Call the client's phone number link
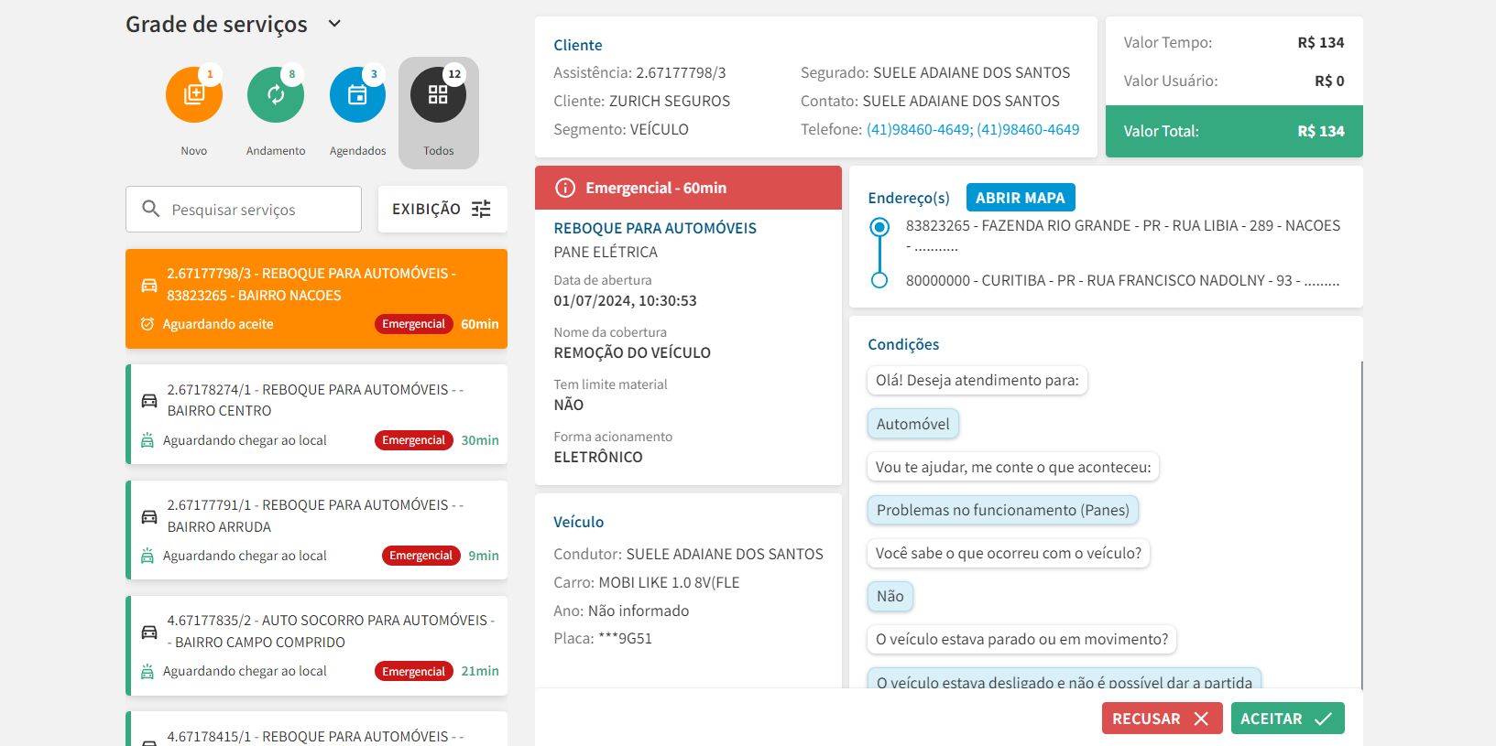 pyautogui.click(x=972, y=130)
